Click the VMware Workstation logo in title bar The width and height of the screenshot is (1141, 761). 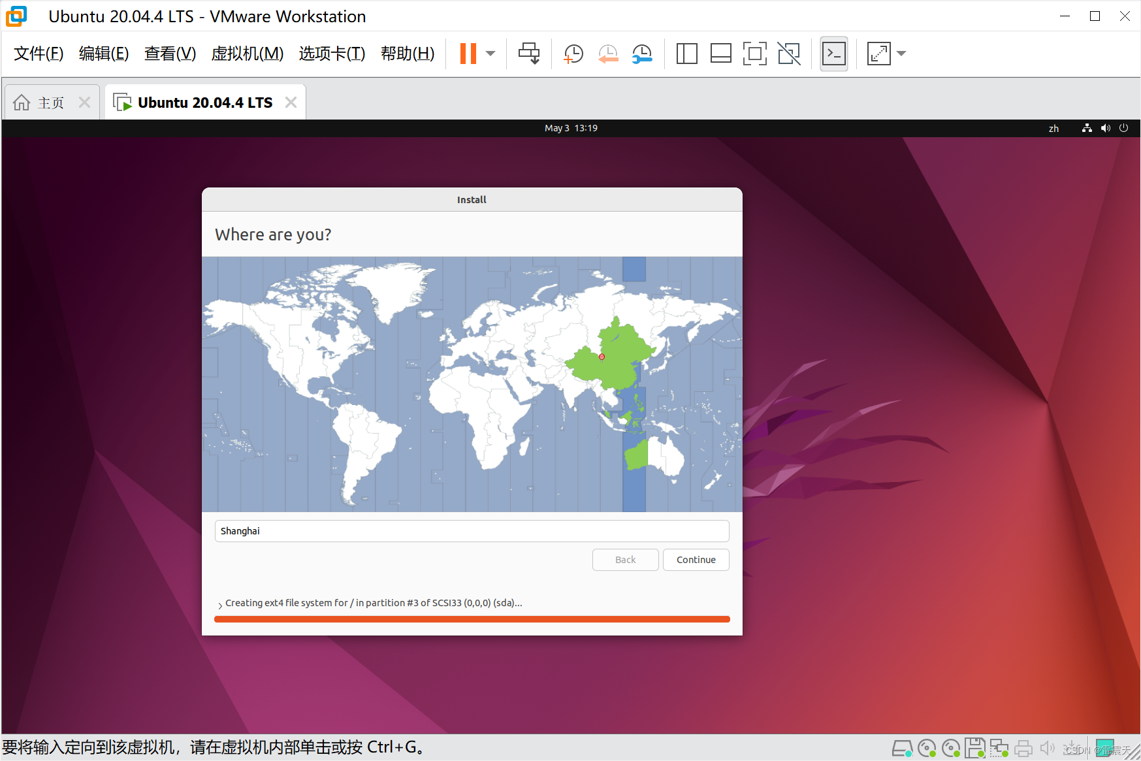[x=16, y=16]
